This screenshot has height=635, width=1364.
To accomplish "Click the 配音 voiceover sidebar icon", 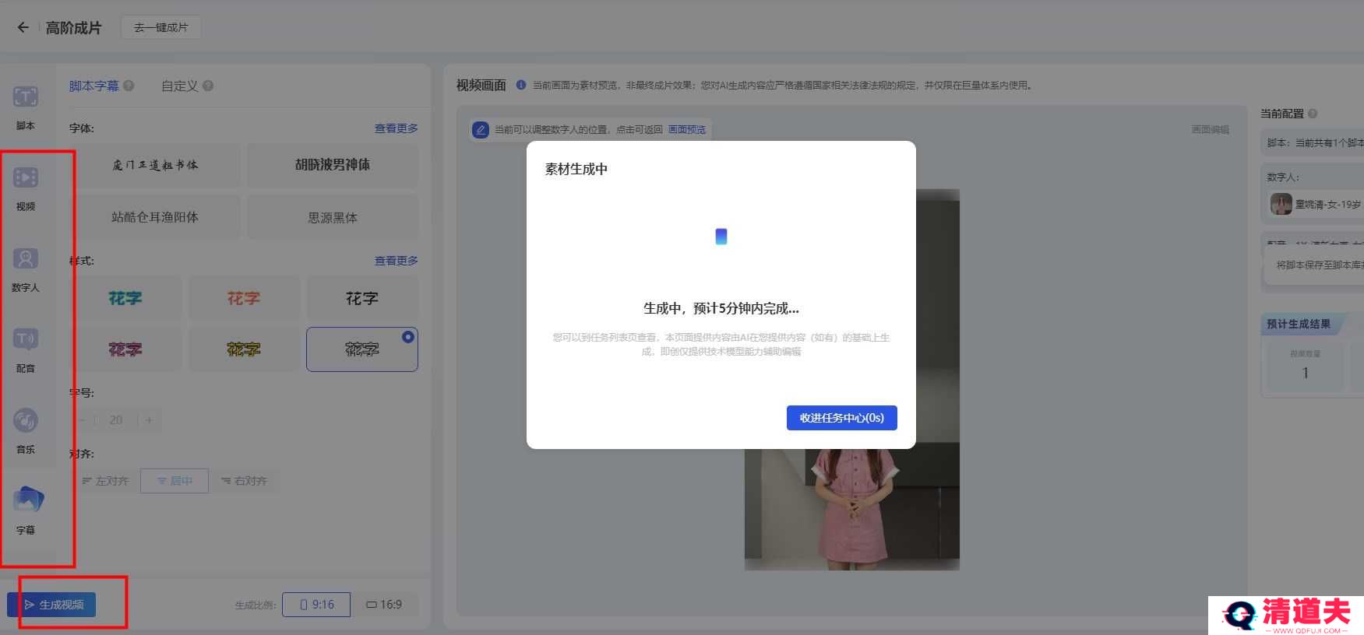I will pyautogui.click(x=26, y=340).
